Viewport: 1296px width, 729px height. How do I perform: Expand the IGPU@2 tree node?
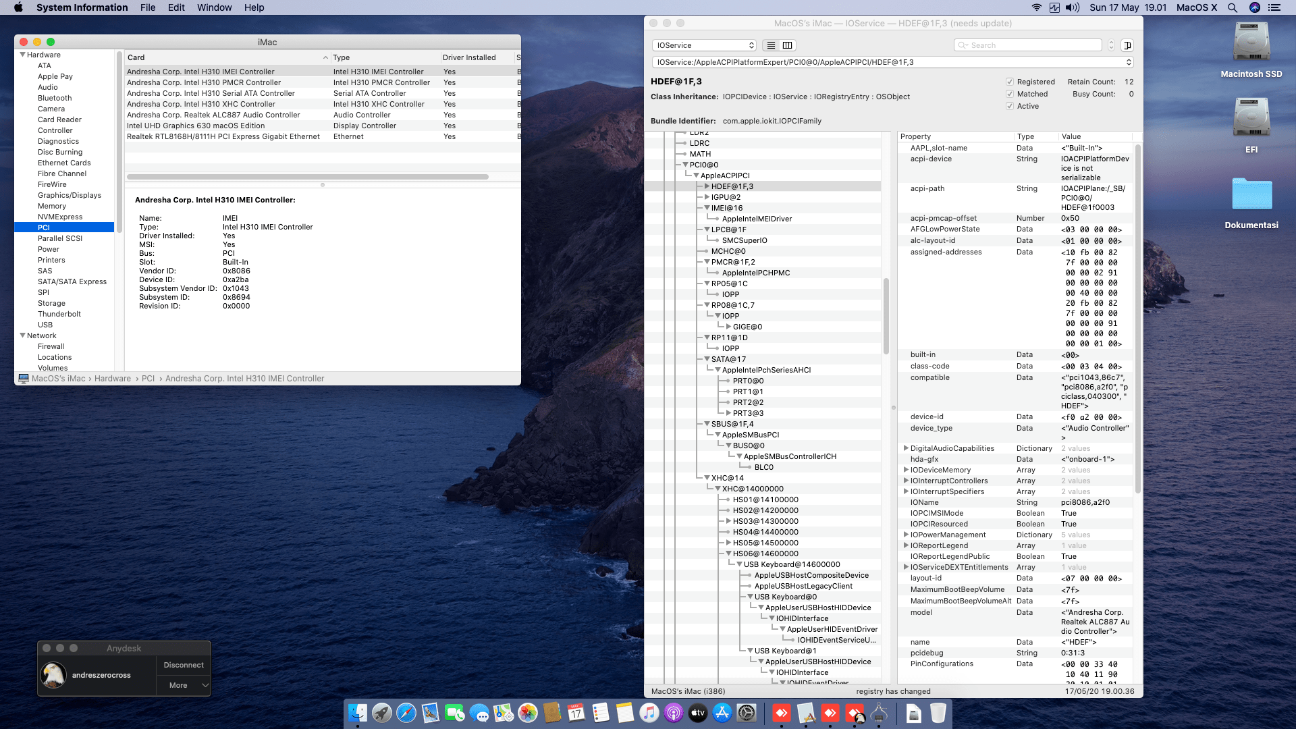(707, 197)
